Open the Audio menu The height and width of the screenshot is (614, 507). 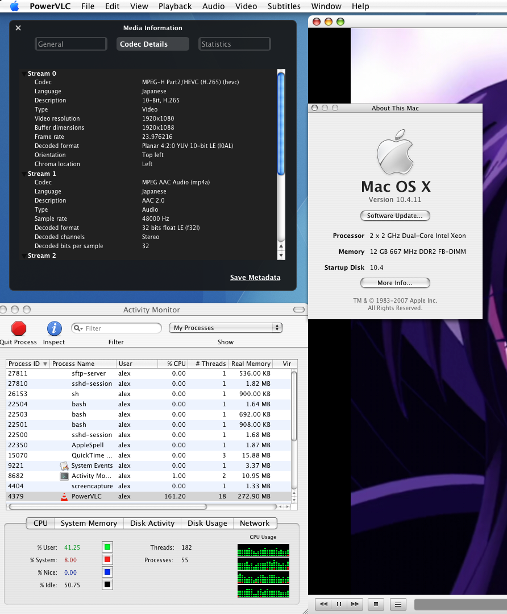coord(213,6)
